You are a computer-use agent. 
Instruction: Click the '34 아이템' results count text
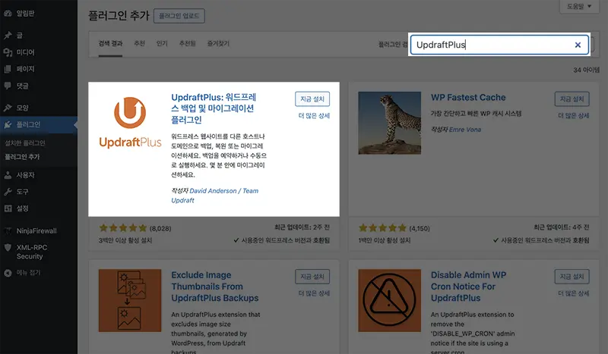(x=586, y=70)
